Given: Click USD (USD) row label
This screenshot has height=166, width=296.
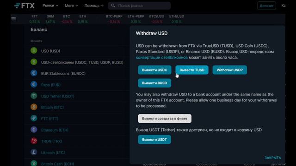Looking at the screenshot, I should pos(50,51).
